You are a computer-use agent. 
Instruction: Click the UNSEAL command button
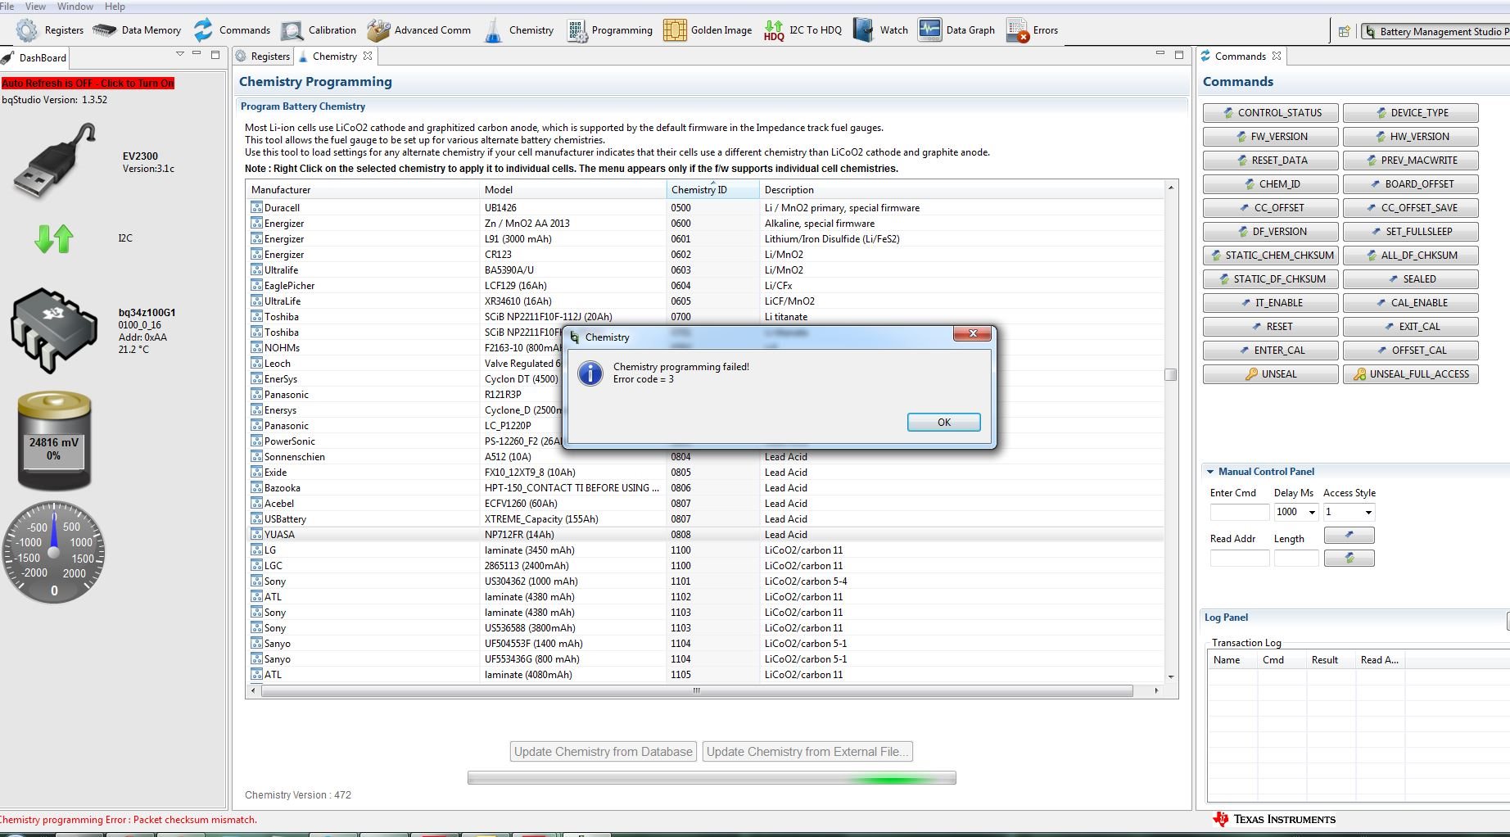click(1271, 374)
